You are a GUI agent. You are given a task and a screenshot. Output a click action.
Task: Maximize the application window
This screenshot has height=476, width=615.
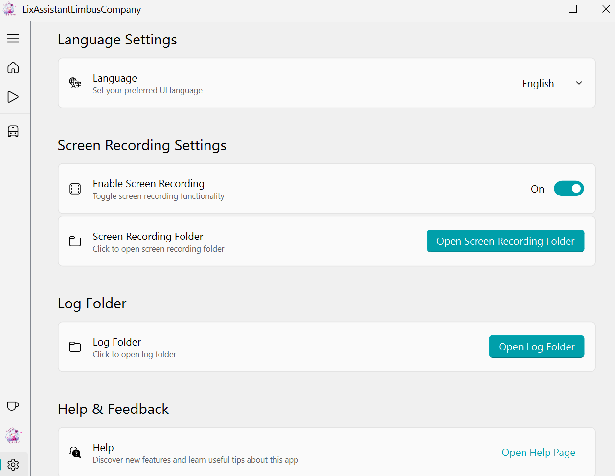point(573,9)
